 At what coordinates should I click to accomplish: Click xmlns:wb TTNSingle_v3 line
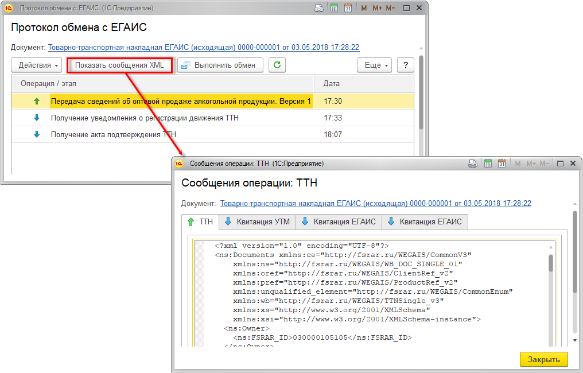[x=339, y=301]
